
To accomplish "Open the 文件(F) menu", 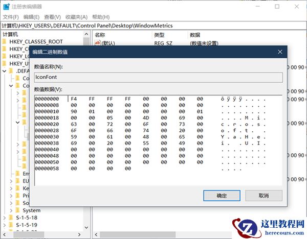I will [11, 17].
